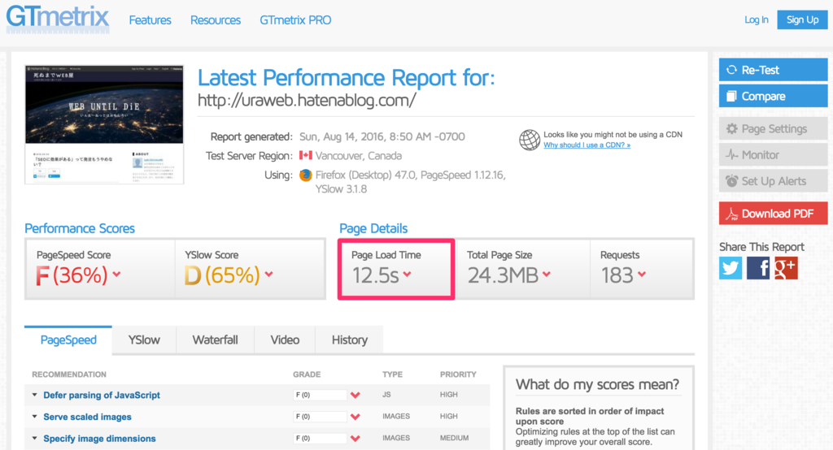Viewport: 833px width, 450px height.
Task: Click red chevron on Serve scaled images row
Action: coord(355,417)
